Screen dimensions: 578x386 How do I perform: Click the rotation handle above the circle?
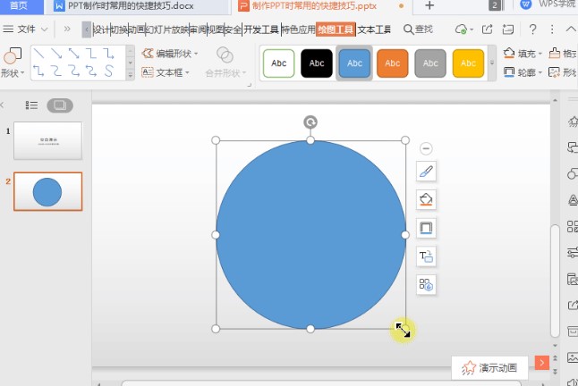(310, 122)
